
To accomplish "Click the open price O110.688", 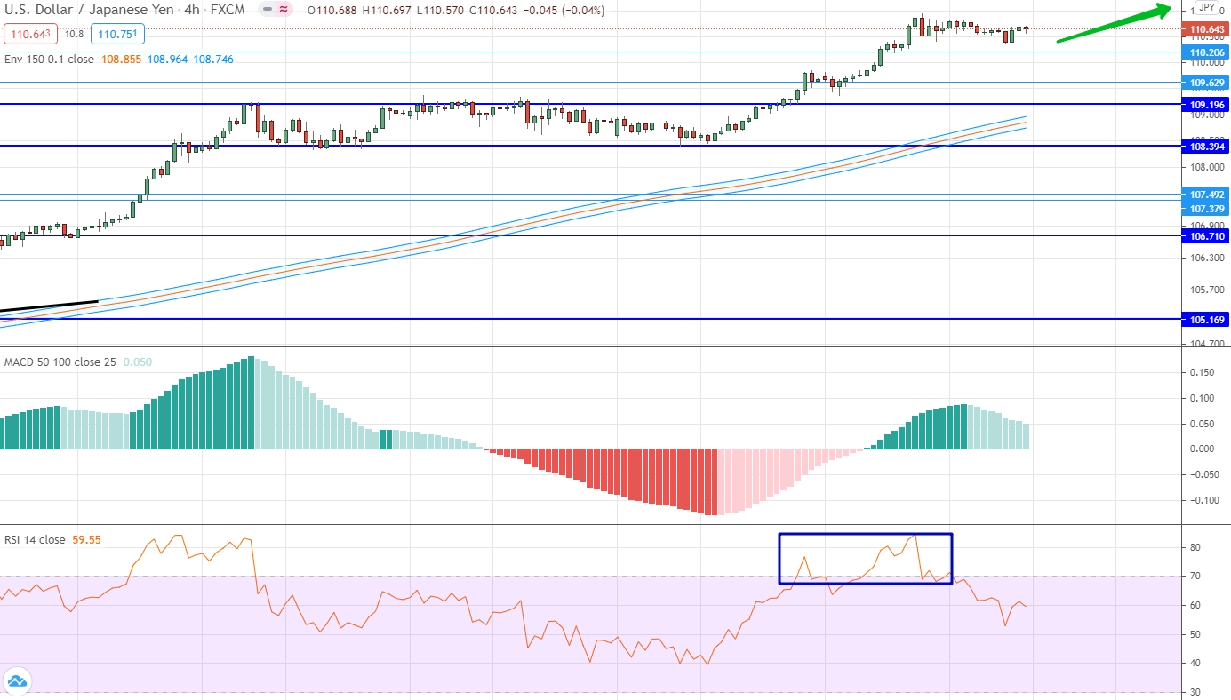I will [x=333, y=11].
